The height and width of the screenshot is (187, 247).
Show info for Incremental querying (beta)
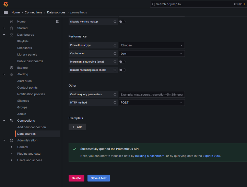coord(115,62)
